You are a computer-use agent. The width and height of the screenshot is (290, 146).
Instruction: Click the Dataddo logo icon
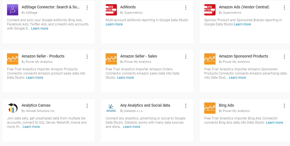click(x=111, y=108)
